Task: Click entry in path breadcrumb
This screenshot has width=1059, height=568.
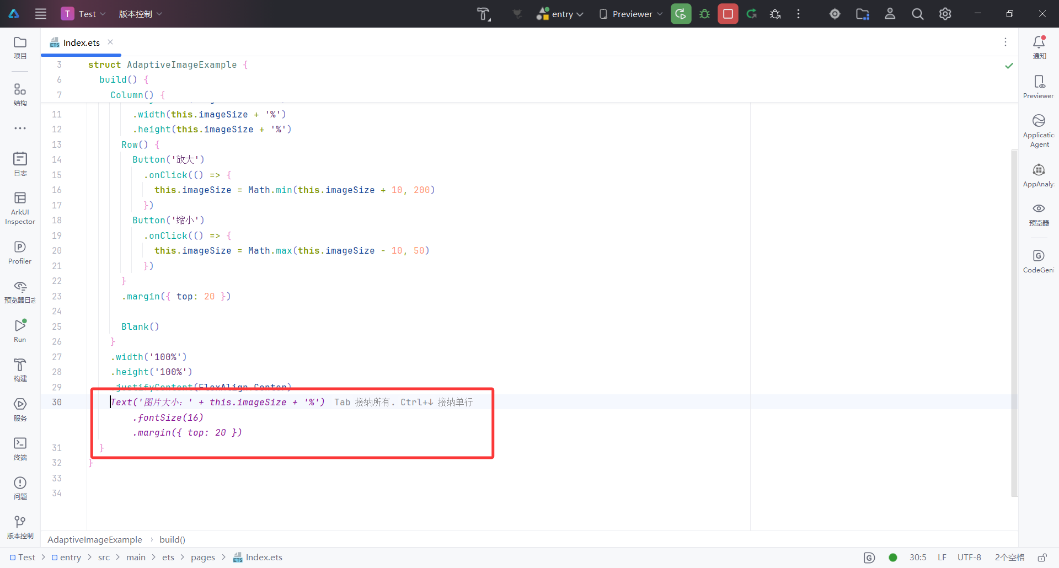Action: click(x=67, y=558)
